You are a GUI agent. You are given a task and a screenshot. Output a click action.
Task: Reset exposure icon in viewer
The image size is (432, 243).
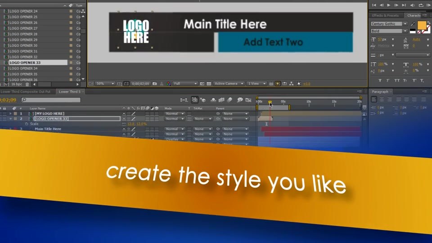coord(299,84)
